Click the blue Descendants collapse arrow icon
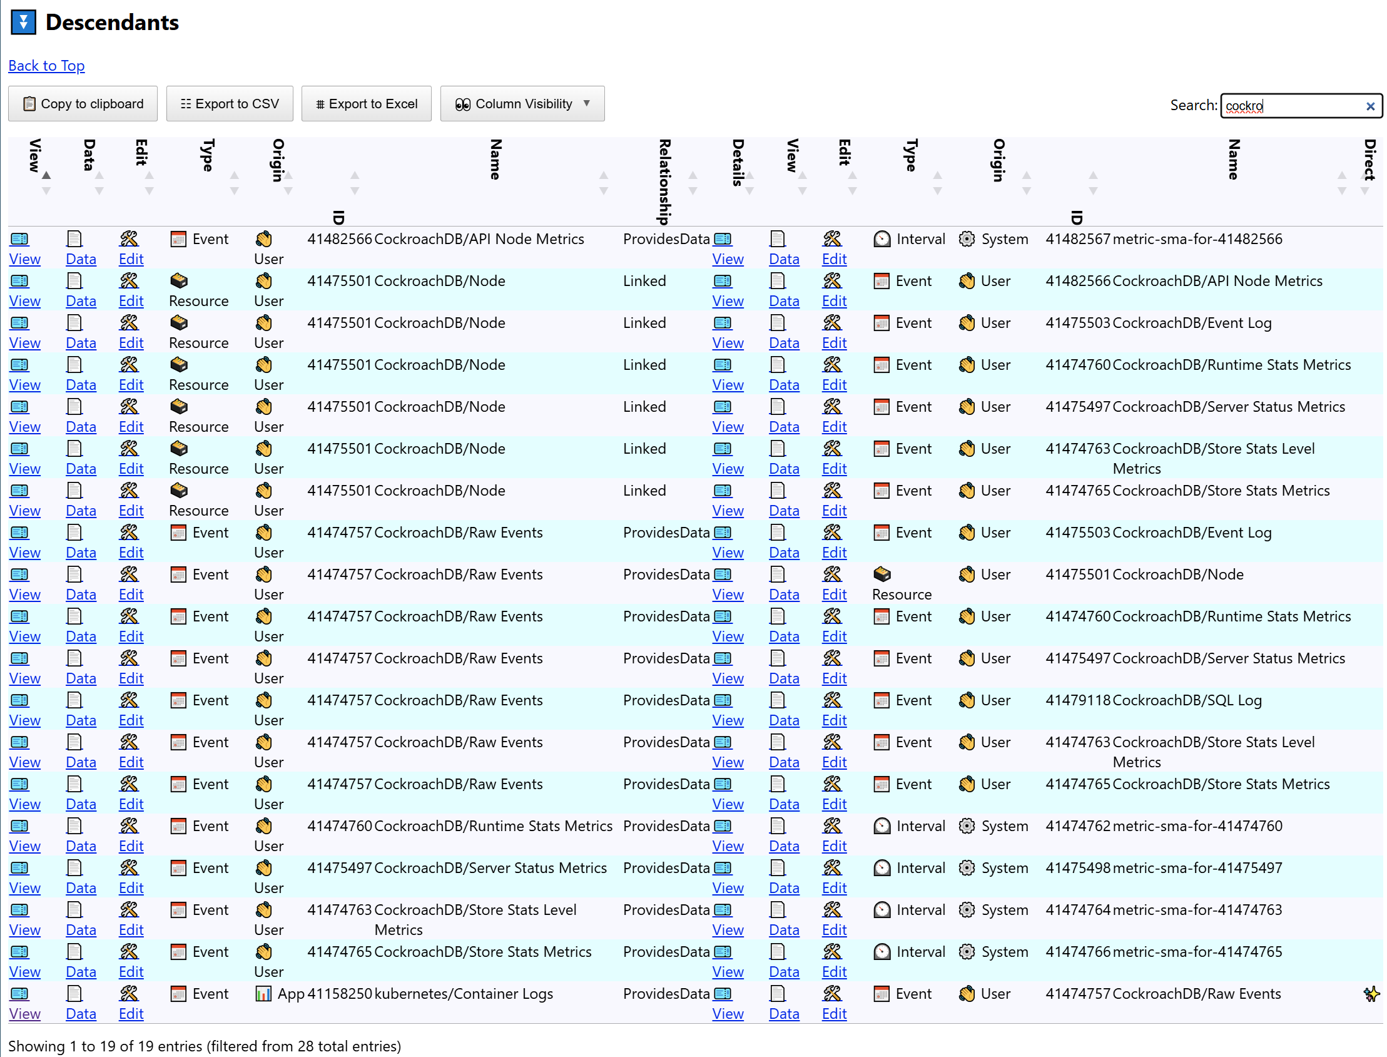The height and width of the screenshot is (1057, 1387). click(23, 23)
